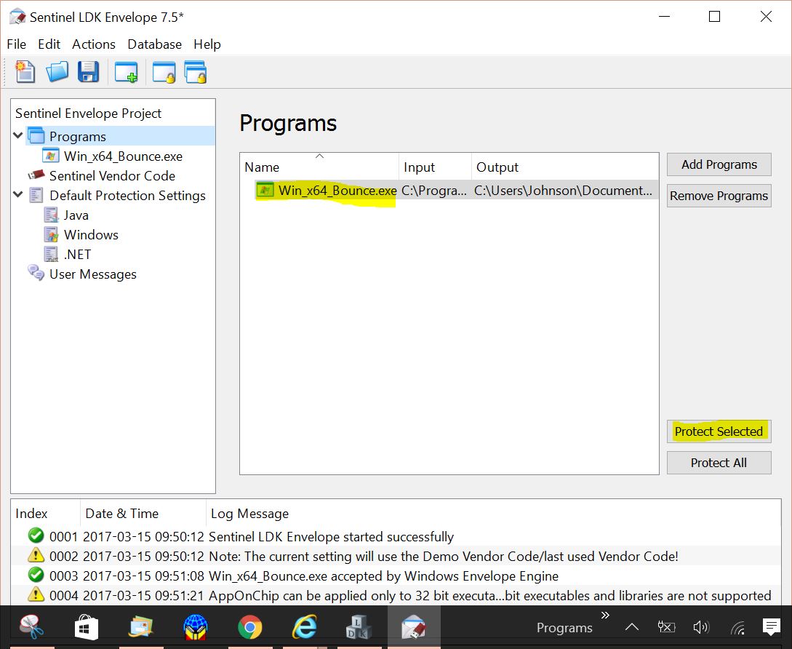Click the Input column header
The height and width of the screenshot is (649, 792).
[x=436, y=167]
